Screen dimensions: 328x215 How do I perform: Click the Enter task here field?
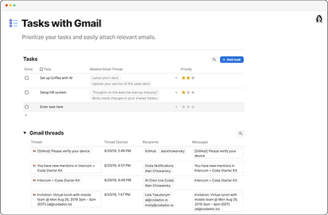click(51, 107)
